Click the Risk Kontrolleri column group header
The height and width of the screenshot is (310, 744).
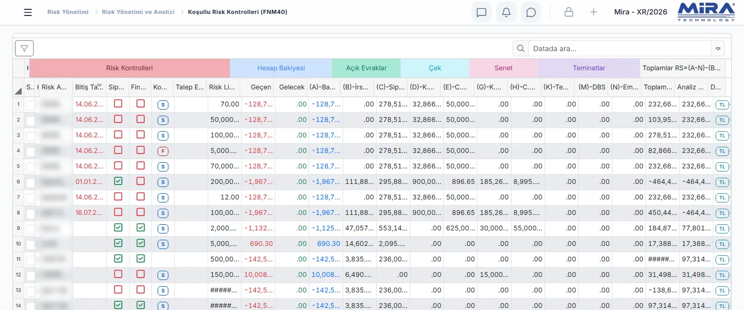(x=130, y=68)
